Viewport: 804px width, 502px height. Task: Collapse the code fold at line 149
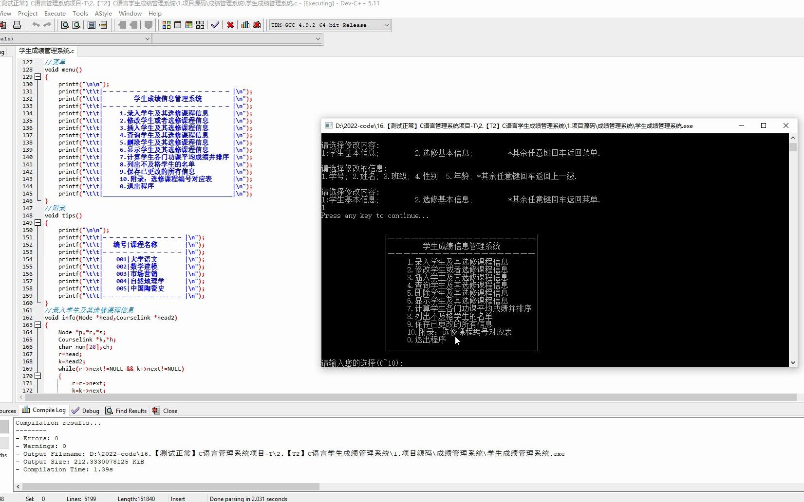(x=37, y=223)
